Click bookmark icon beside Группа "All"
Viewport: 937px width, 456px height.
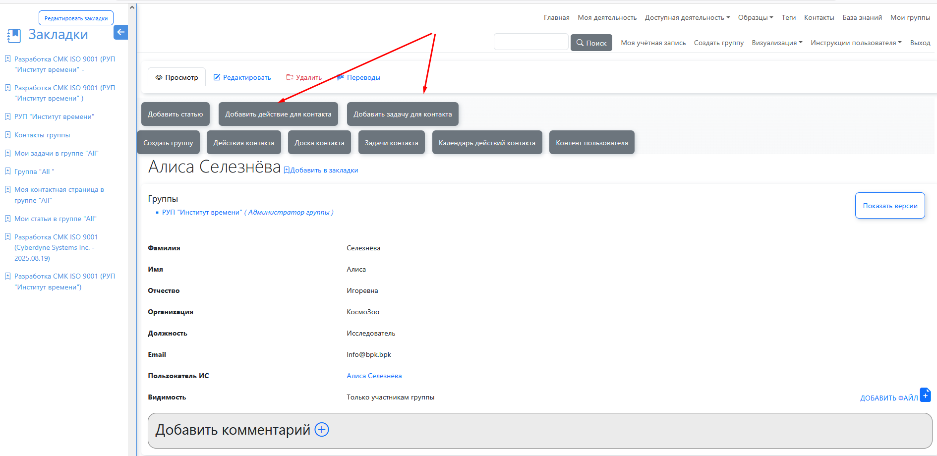coord(7,171)
